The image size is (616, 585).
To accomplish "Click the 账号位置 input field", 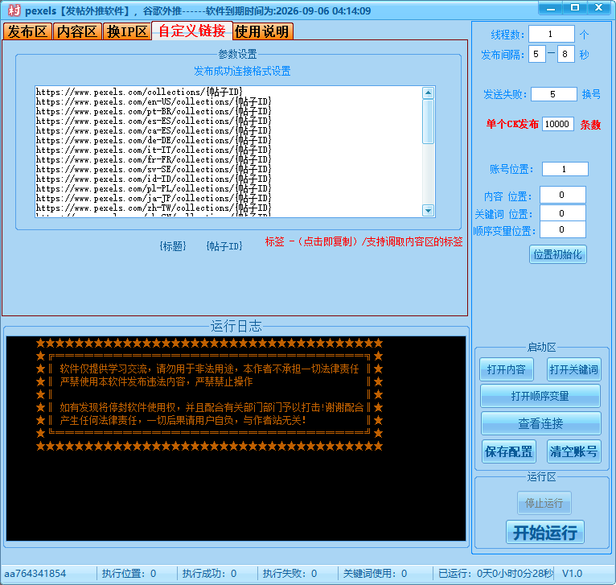I will click(565, 169).
